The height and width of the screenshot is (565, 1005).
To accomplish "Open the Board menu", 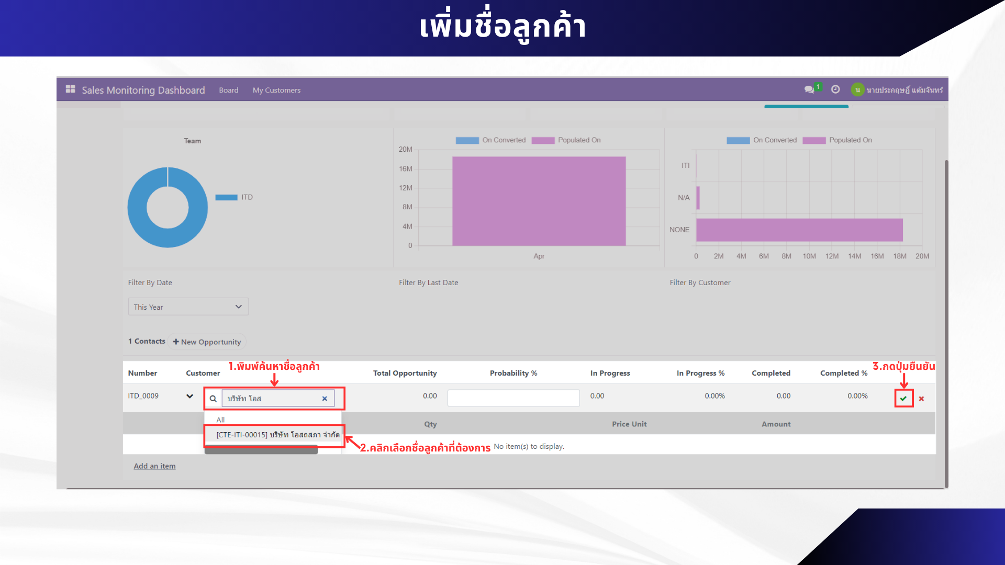I will click(228, 90).
